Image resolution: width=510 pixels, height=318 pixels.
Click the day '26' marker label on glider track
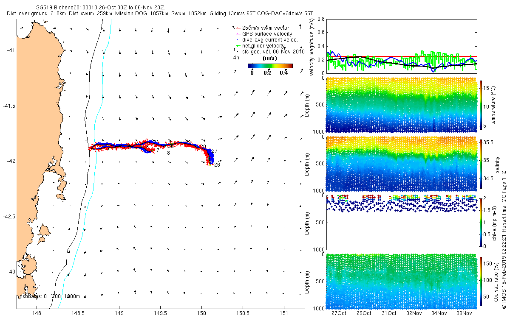click(217, 165)
